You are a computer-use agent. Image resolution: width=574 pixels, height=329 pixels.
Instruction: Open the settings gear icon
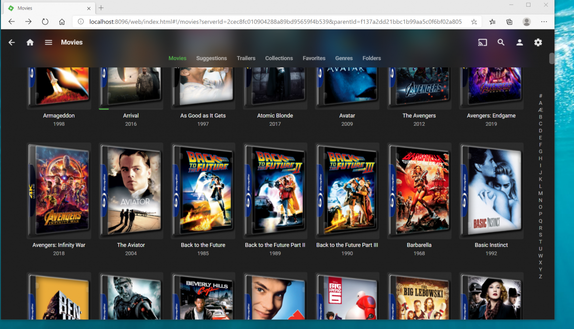(538, 43)
